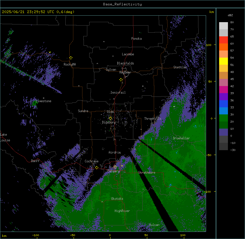245x239 pixels.
Task: Click the Airdrie label
Action: (x=115, y=152)
